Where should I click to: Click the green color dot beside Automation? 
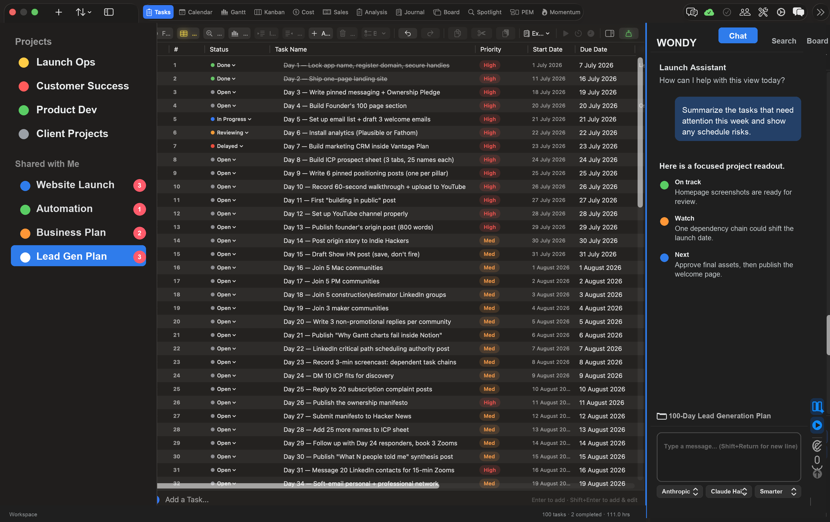tap(25, 209)
